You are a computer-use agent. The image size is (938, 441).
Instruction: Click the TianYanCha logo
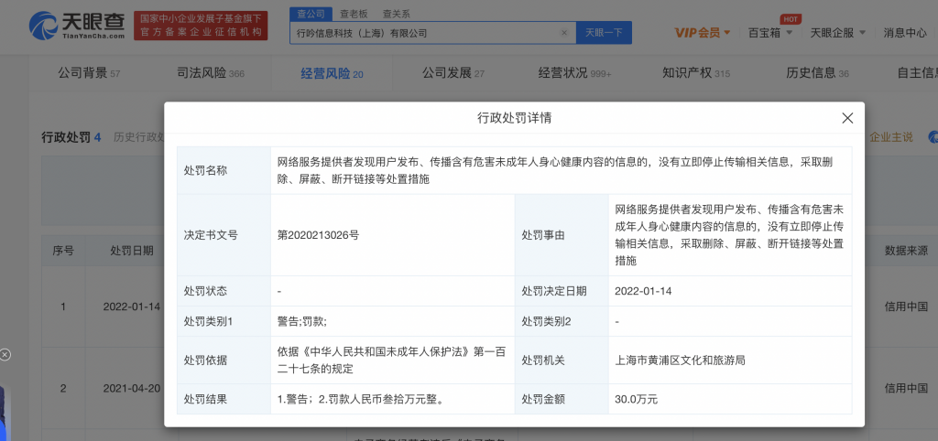point(77,27)
